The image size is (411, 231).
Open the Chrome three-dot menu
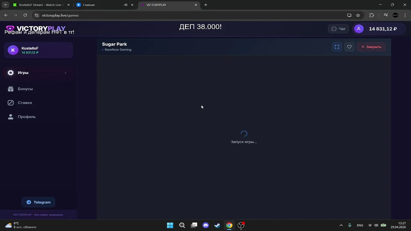pyautogui.click(x=405, y=15)
